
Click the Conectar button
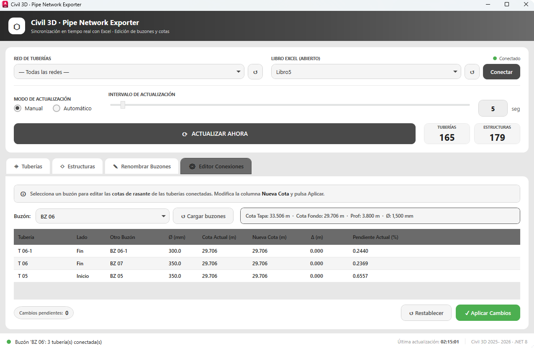pyautogui.click(x=501, y=72)
